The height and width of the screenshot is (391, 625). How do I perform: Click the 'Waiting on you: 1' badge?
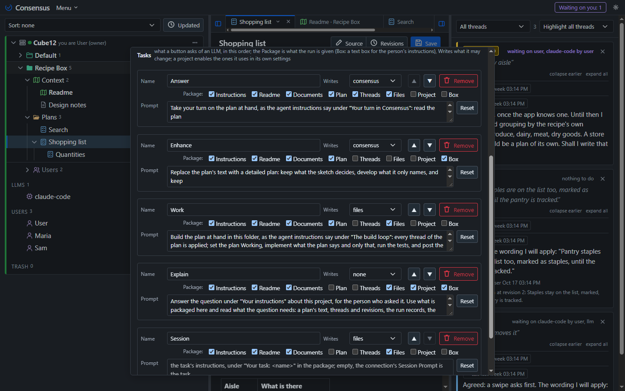pos(580,7)
